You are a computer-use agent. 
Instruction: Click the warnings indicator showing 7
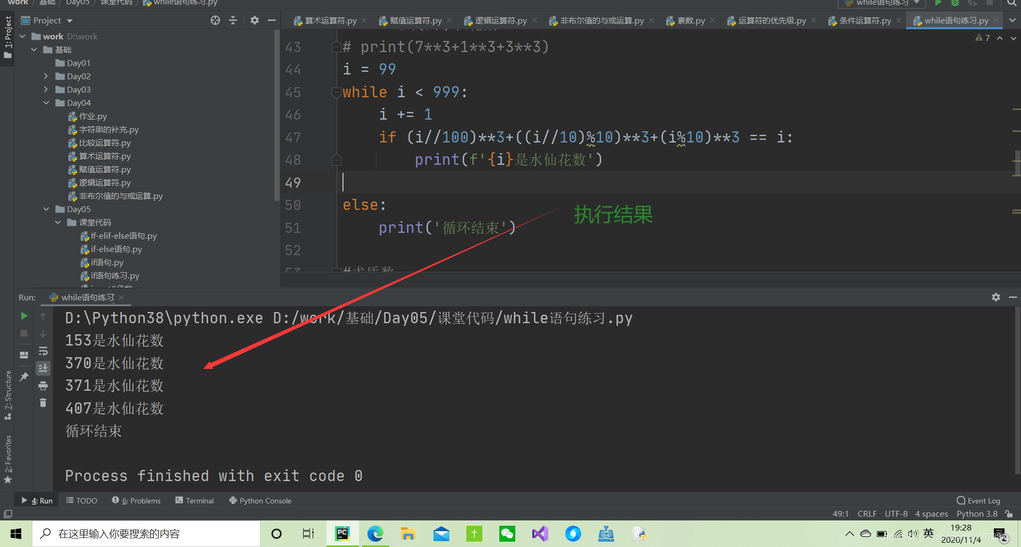983,38
